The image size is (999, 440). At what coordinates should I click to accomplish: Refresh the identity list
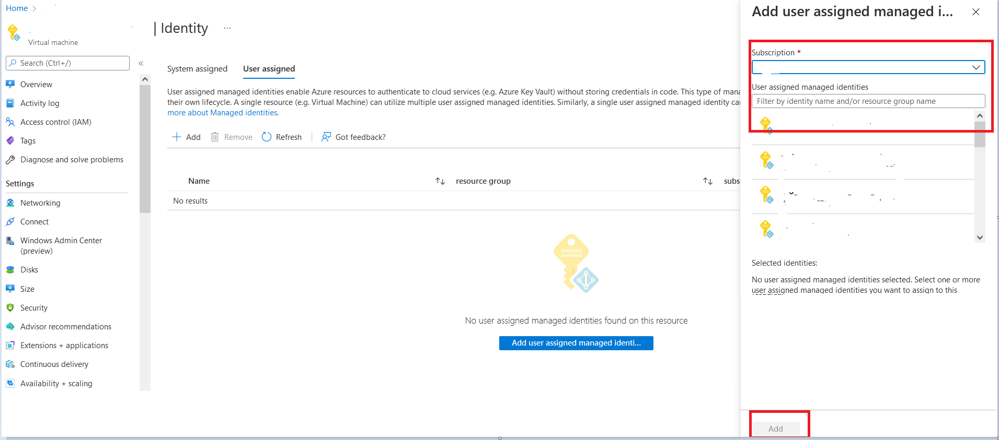[x=282, y=137]
